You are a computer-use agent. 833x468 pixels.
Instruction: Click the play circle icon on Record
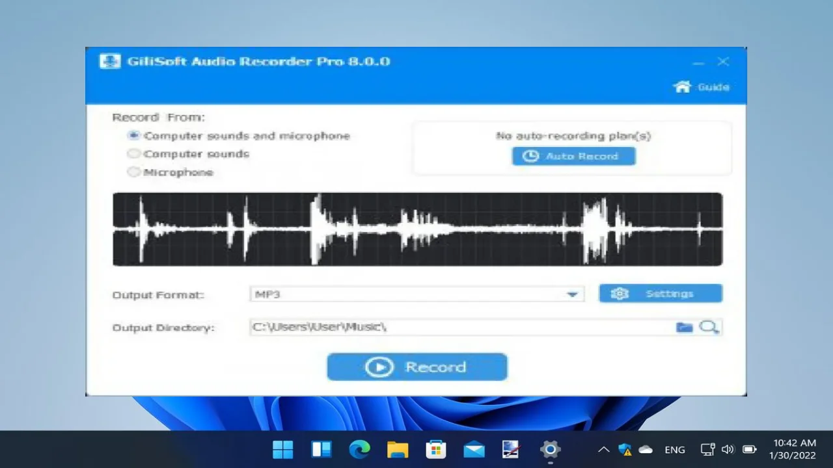point(379,367)
